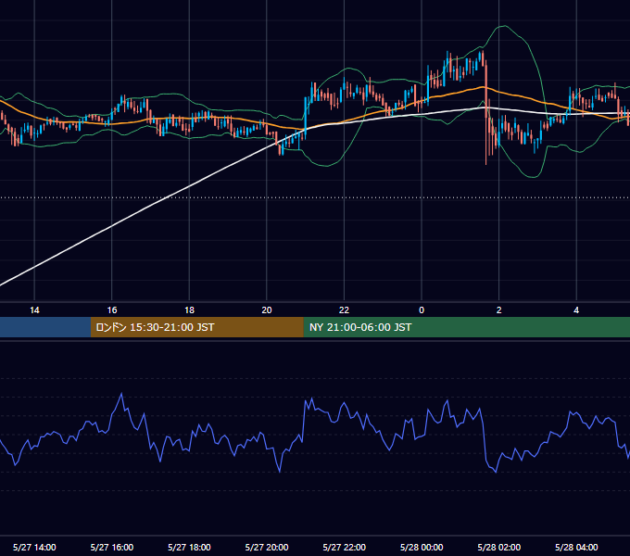
Task: Select the 0 hour axis label
Action: pos(422,310)
